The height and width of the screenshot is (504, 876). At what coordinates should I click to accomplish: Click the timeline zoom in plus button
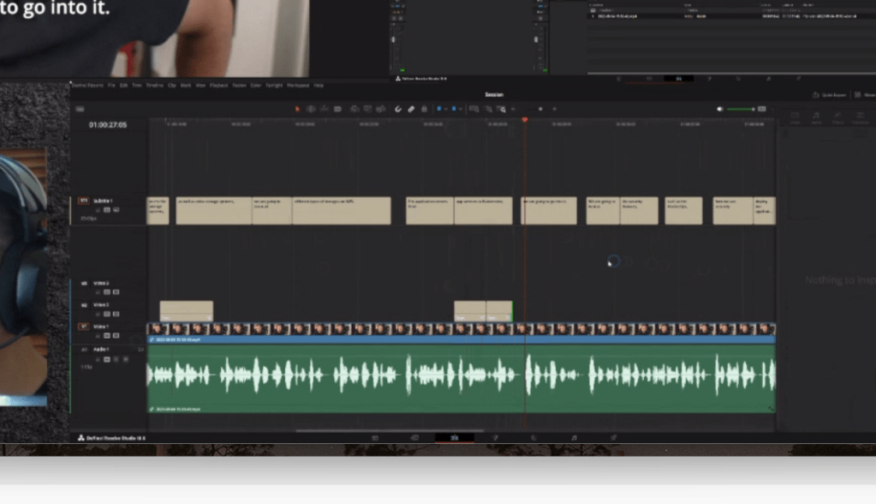554,109
